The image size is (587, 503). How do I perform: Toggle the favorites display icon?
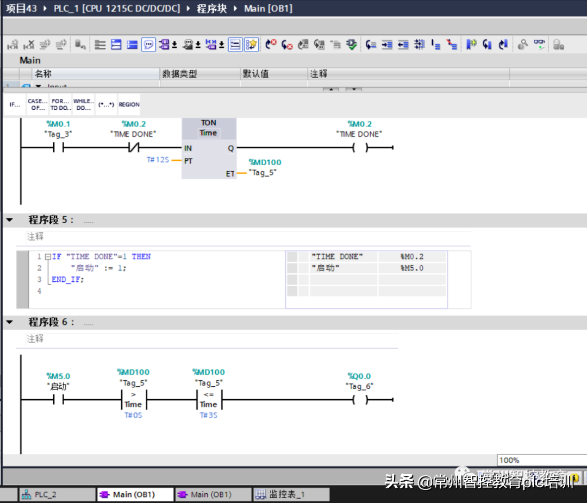pyautogui.click(x=251, y=45)
